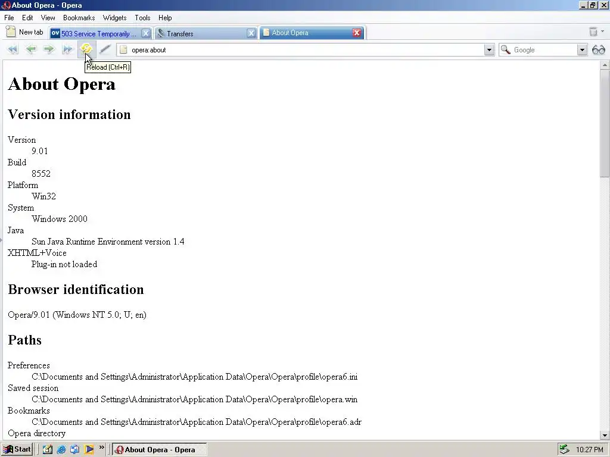Click the Opera/9.01 browser identification string

(x=77, y=315)
